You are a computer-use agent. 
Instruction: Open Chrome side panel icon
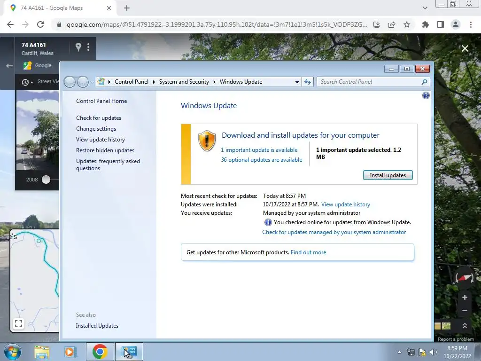(441, 24)
